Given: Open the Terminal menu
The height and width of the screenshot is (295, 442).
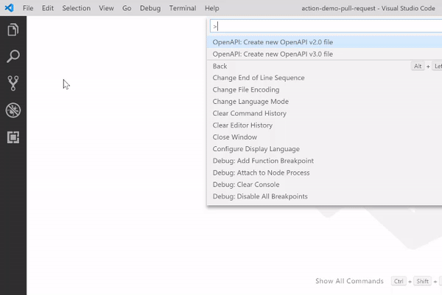Looking at the screenshot, I should 183,8.
